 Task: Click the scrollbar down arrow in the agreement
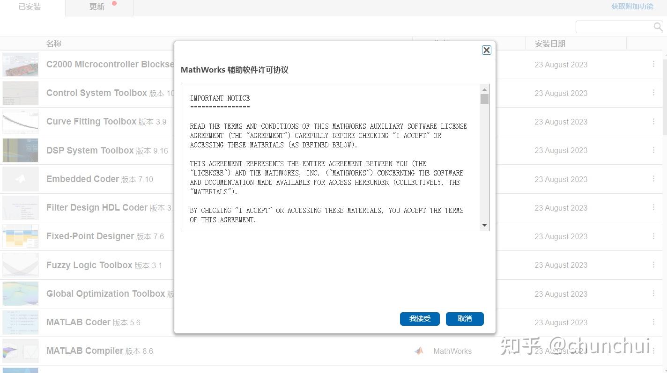pyautogui.click(x=484, y=226)
